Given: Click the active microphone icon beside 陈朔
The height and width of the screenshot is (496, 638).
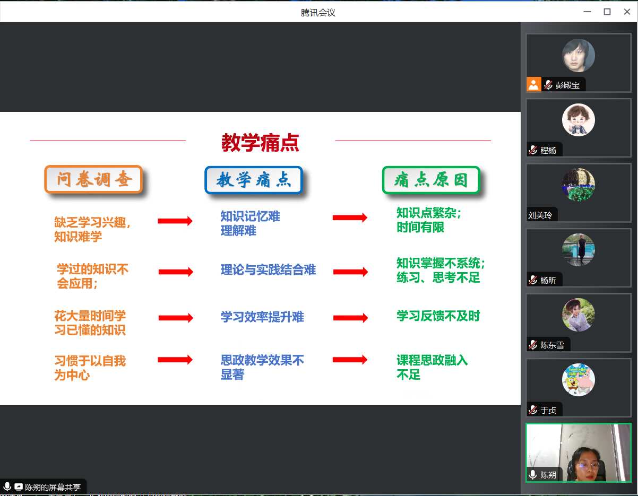Looking at the screenshot, I should [x=533, y=475].
